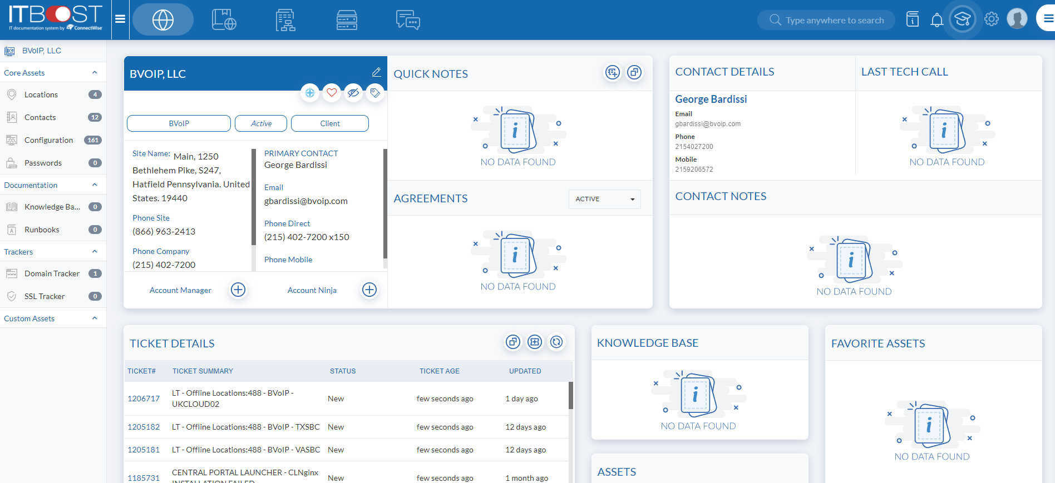Image resolution: width=1055 pixels, height=483 pixels.
Task: Collapse the Core Assets section
Action: [x=95, y=73]
